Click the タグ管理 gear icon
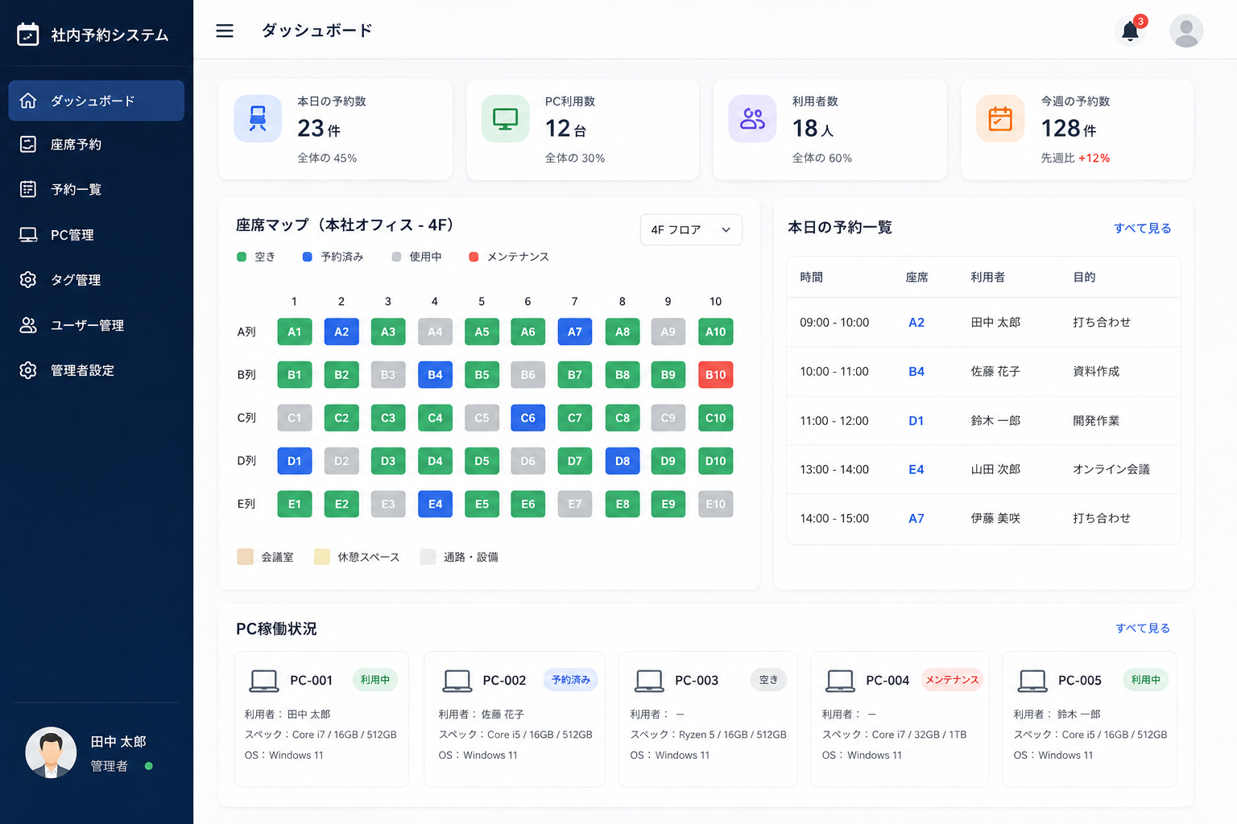Image resolution: width=1237 pixels, height=824 pixels. tap(28, 279)
